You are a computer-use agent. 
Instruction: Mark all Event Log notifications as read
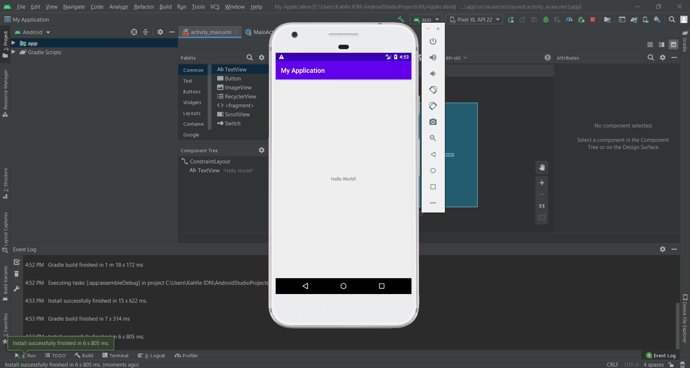tap(17, 262)
